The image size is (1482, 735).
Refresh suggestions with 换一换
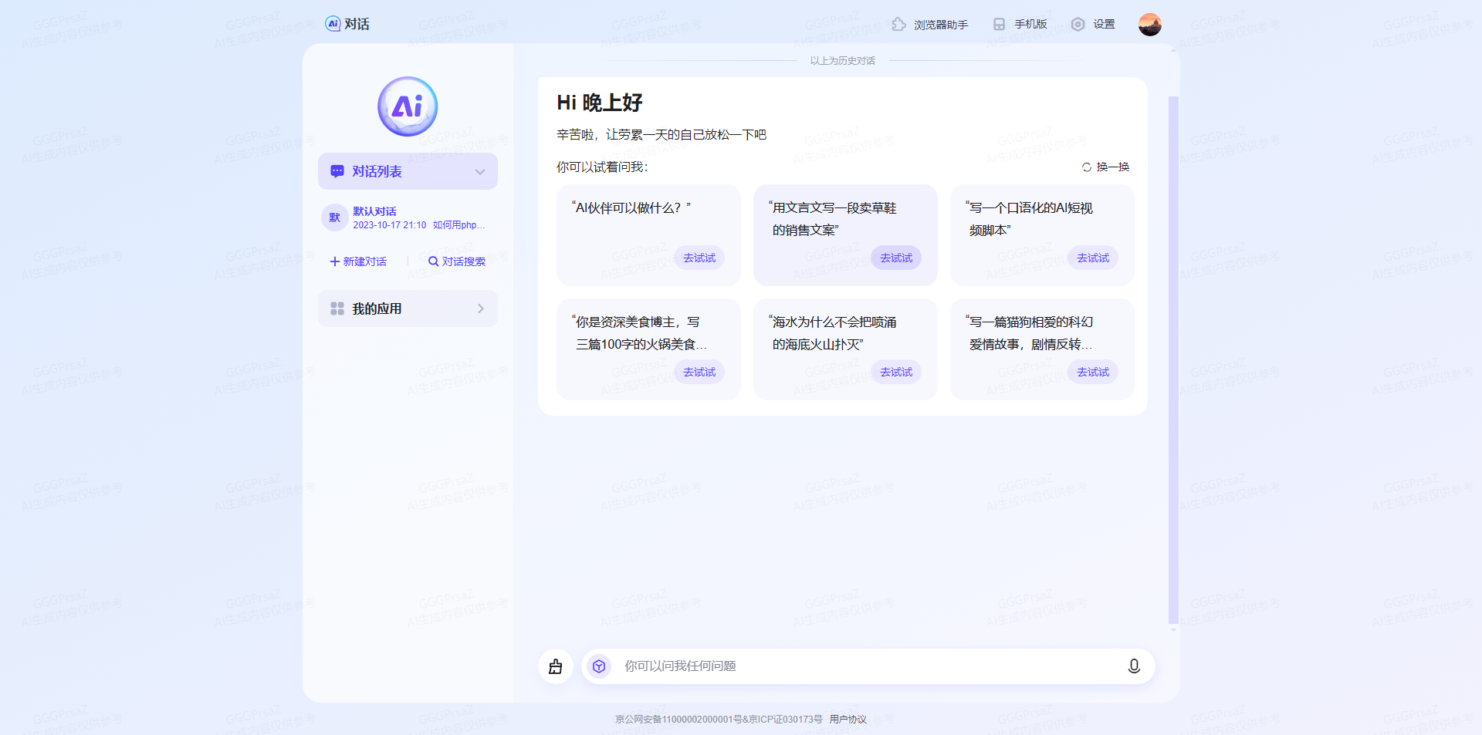1105,167
